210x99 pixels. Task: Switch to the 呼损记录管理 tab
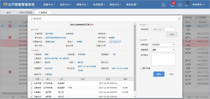pyautogui.click(x=26, y=13)
